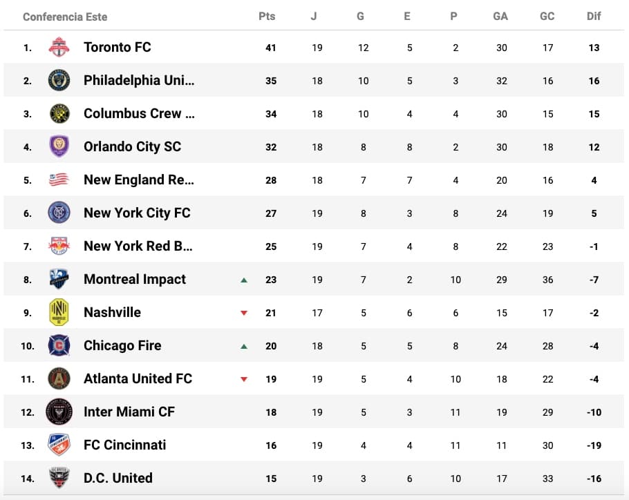The width and height of the screenshot is (629, 500).
Task: Click the Inter Miami CF logo
Action: pos(59,412)
